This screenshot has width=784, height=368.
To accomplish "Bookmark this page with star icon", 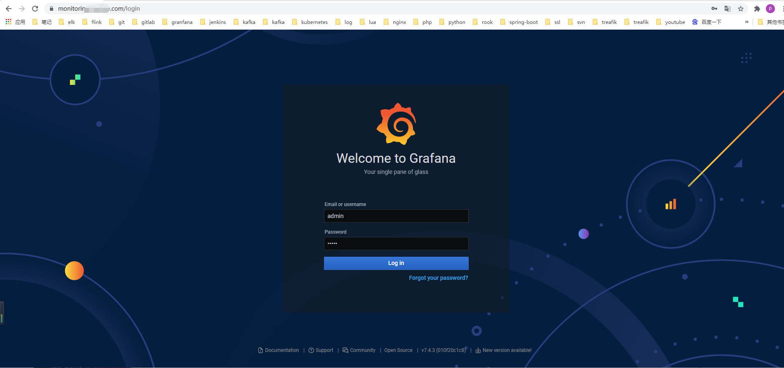I will tap(741, 9).
